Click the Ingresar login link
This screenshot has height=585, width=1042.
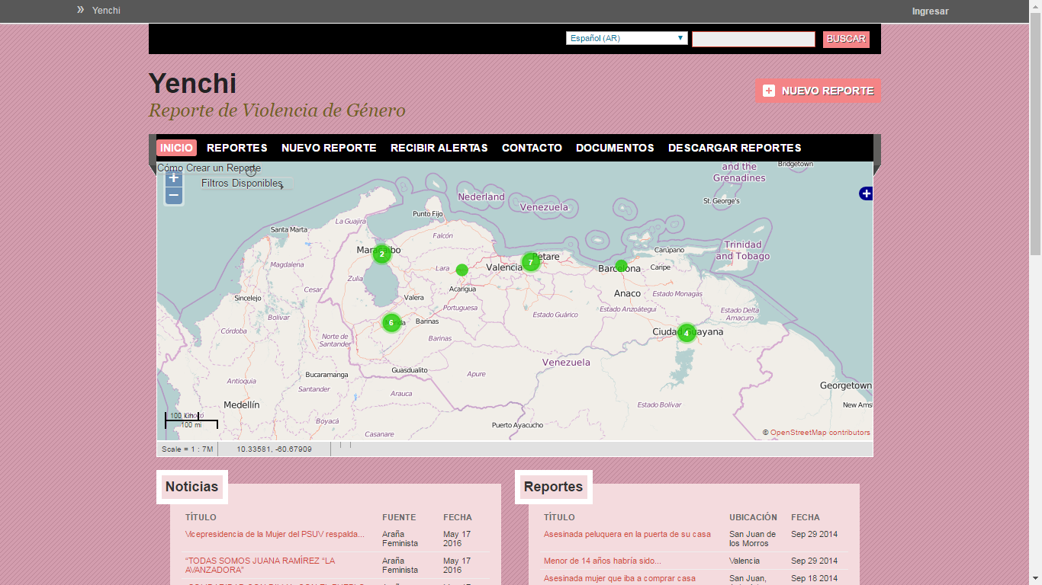pyautogui.click(x=930, y=11)
